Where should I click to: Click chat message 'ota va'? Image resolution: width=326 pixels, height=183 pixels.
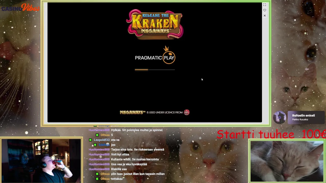point(115,140)
